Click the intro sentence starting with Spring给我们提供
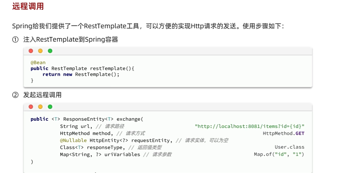The height and width of the screenshot is (173, 342). (x=148, y=26)
